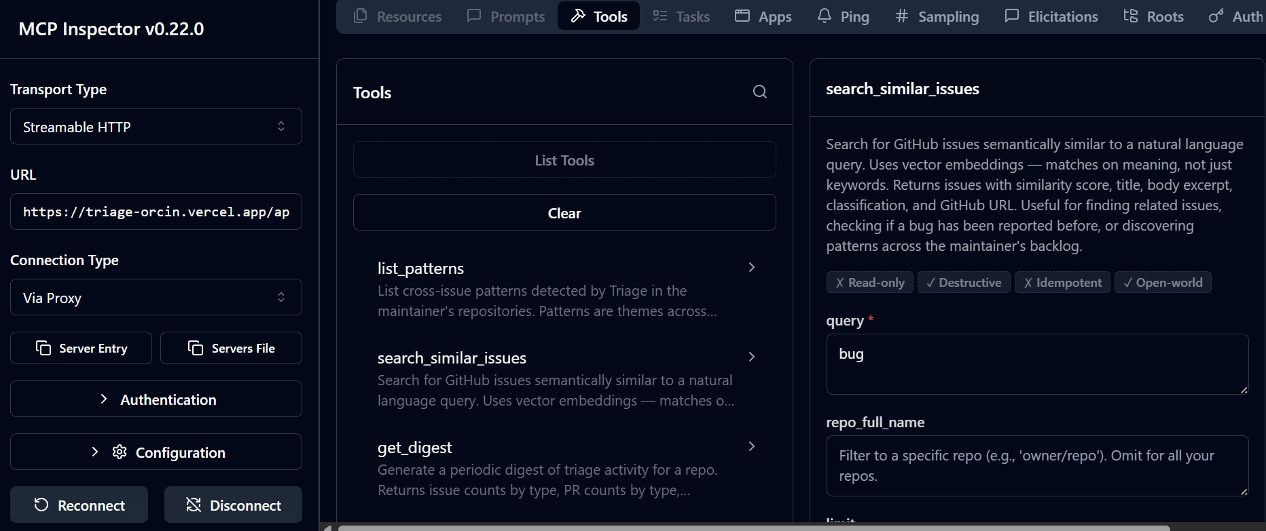Select the get_digest tool
Image resolution: width=1266 pixels, height=531 pixels.
pyautogui.click(x=564, y=468)
